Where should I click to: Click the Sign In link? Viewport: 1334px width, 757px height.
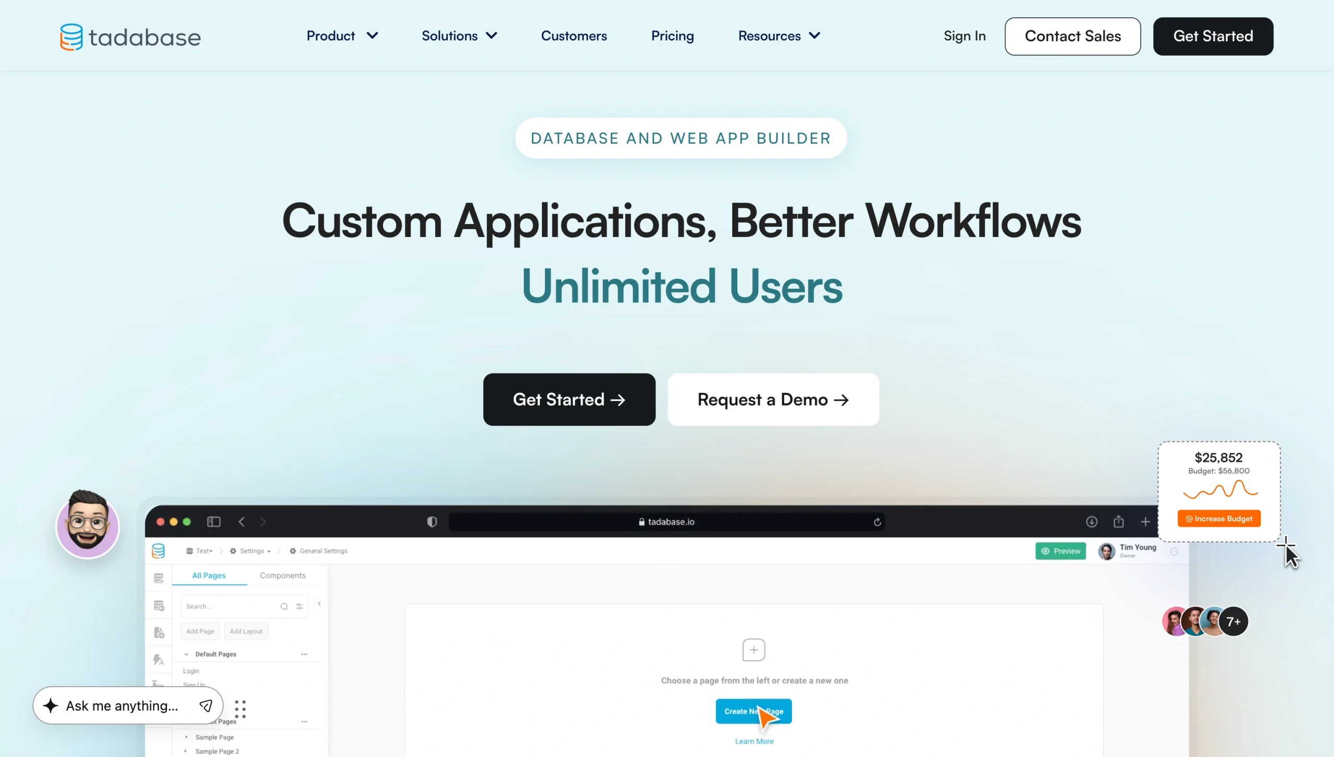coord(965,36)
